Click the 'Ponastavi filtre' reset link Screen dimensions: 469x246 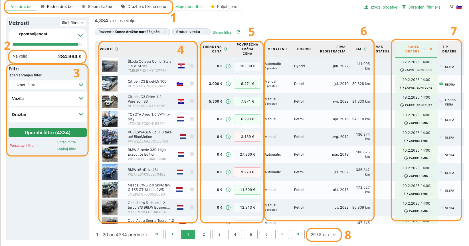(x=22, y=146)
